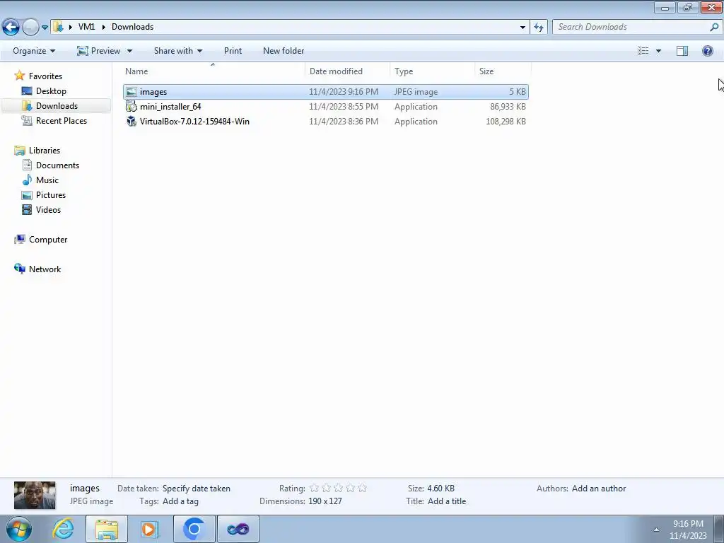The image size is (724, 543).
Task: Select VM1 in the address breadcrumb
Action: [86, 27]
